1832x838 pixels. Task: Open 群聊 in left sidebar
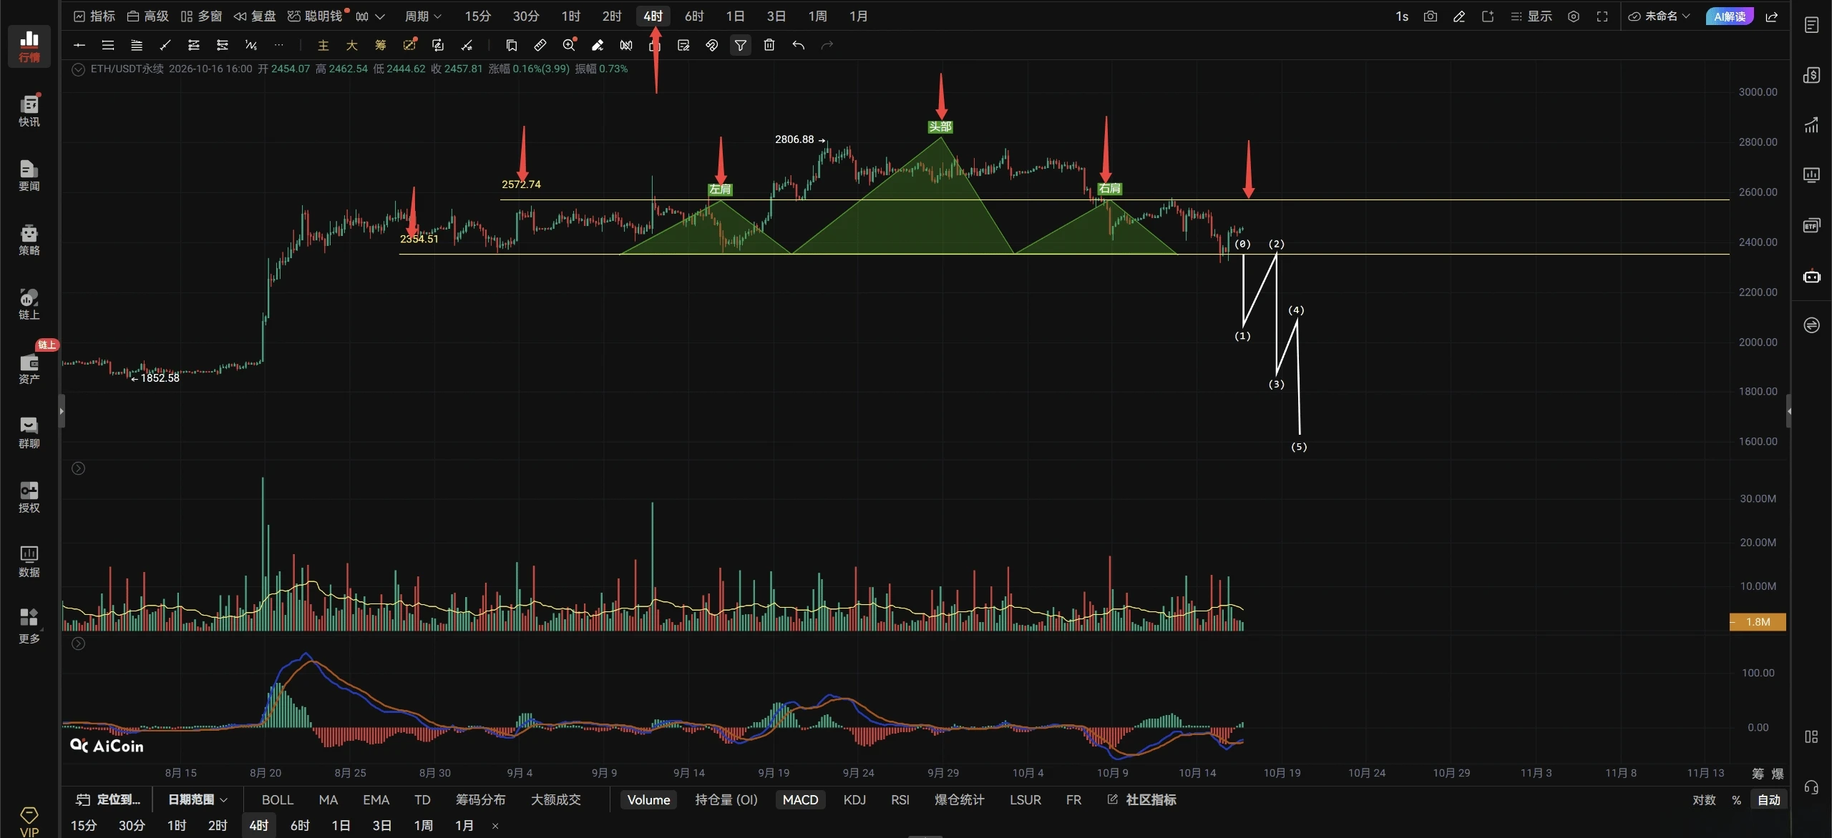[29, 432]
